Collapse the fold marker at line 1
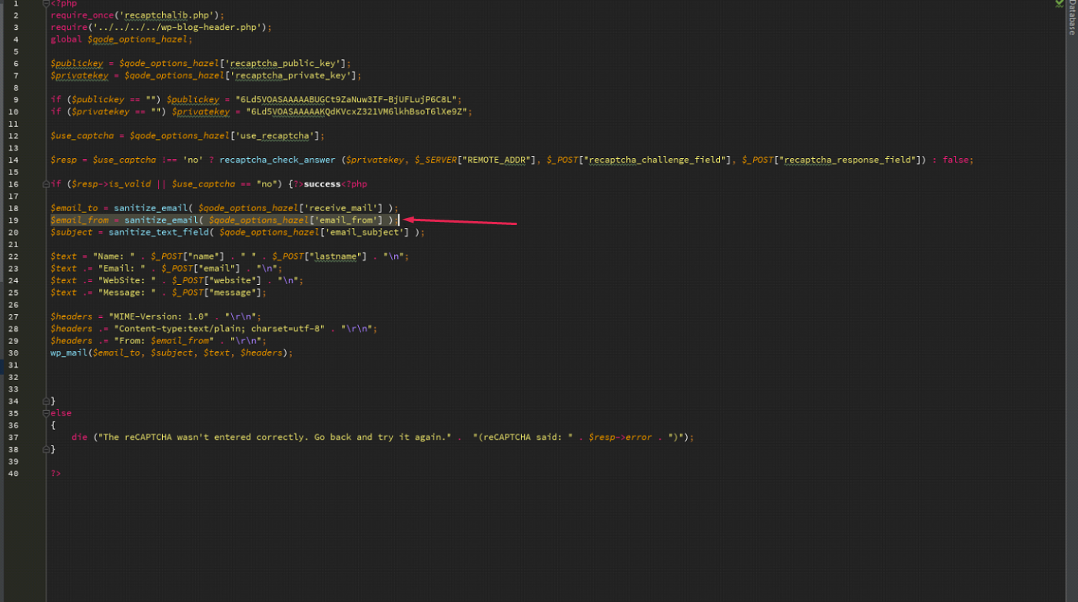 [46, 4]
